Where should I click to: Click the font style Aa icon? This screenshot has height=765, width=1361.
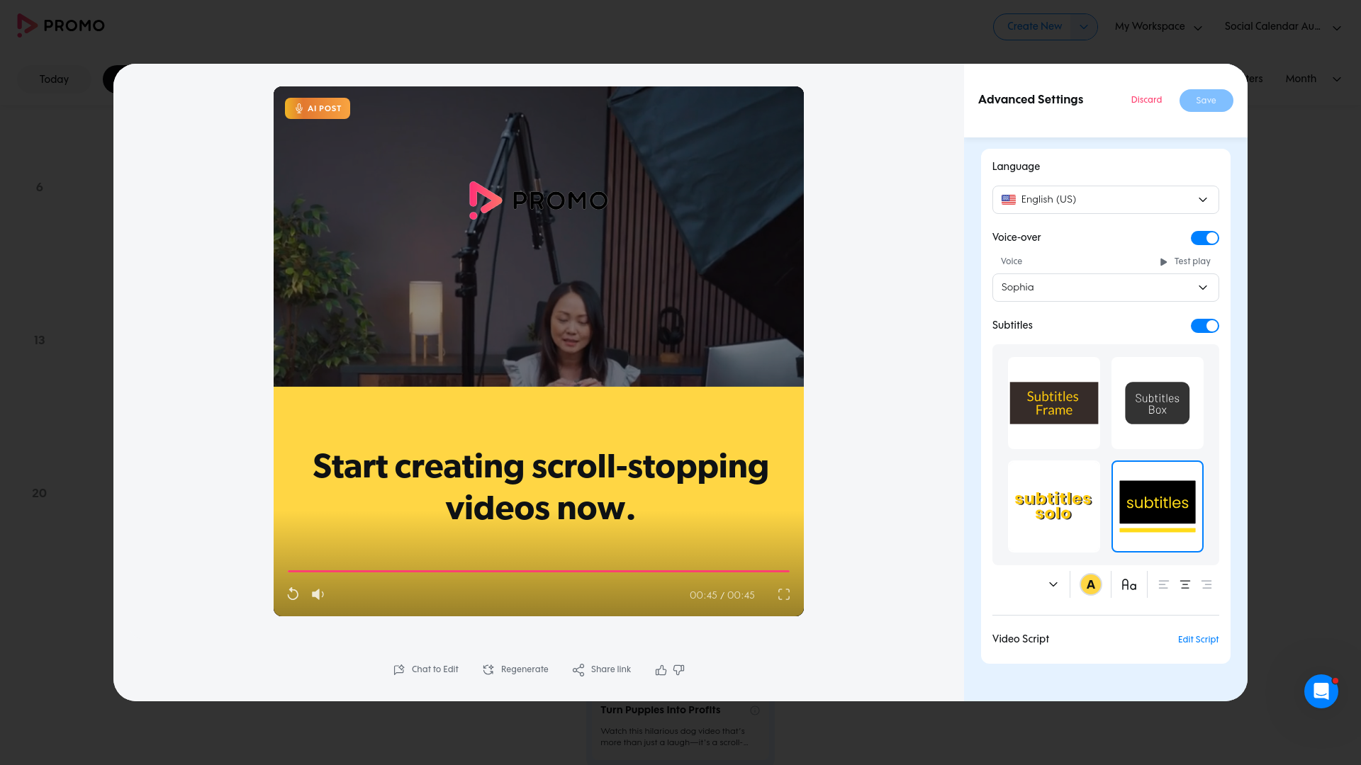1128,584
